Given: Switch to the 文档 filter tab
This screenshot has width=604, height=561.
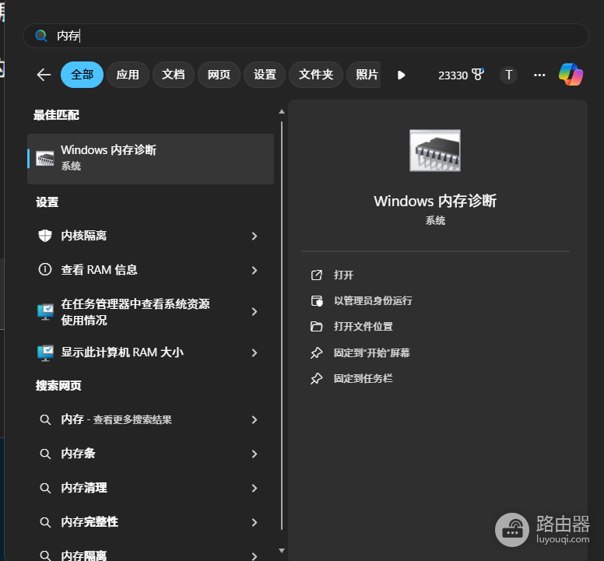Looking at the screenshot, I should (x=174, y=75).
